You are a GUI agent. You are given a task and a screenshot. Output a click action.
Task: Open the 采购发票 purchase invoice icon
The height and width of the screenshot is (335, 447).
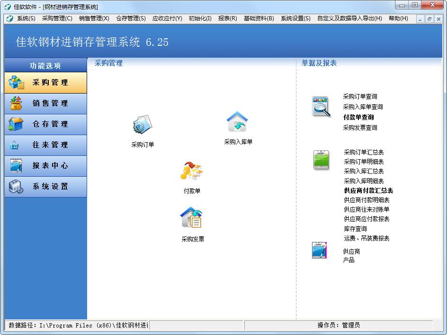click(192, 219)
